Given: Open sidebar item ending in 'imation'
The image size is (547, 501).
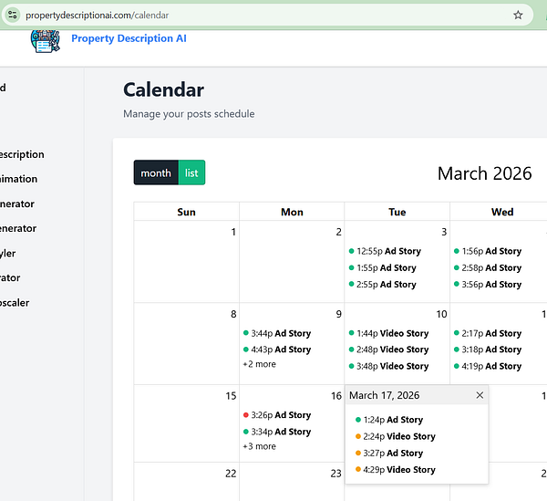Looking at the screenshot, I should pyautogui.click(x=18, y=179).
